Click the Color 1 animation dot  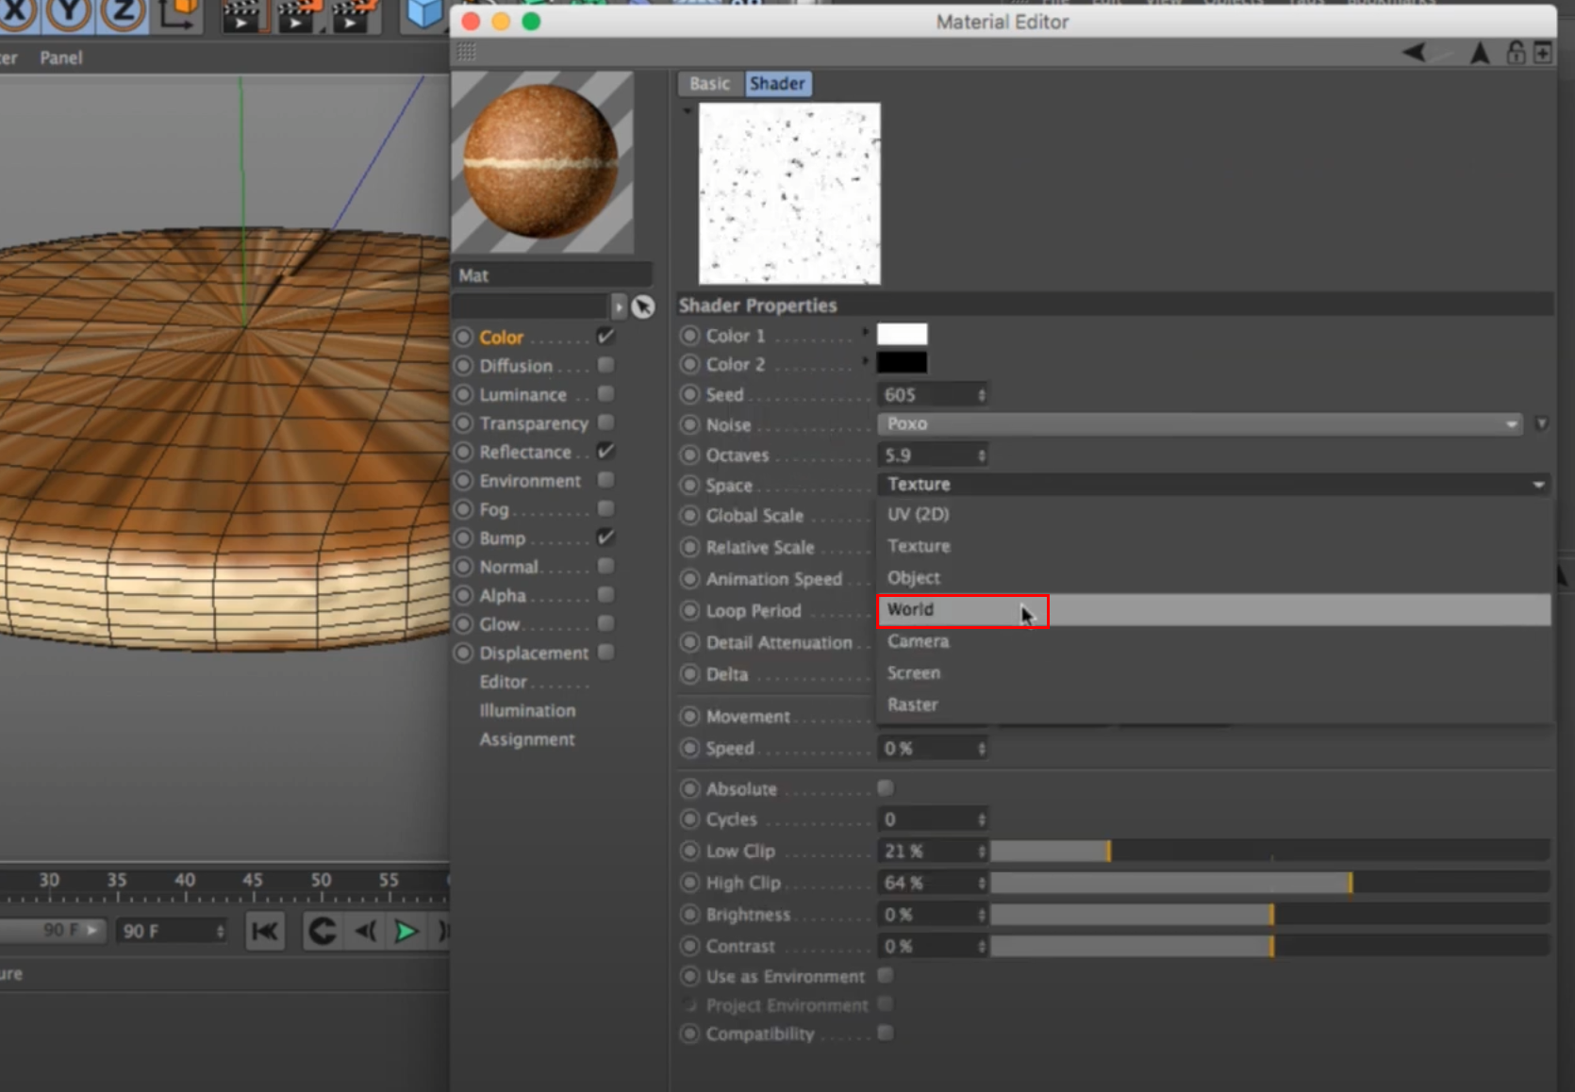point(690,336)
